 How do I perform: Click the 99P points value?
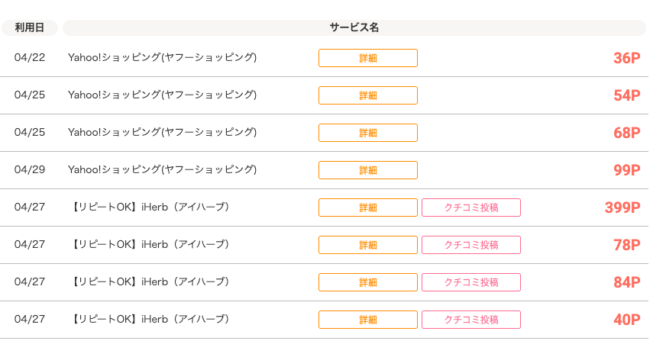pos(626,170)
